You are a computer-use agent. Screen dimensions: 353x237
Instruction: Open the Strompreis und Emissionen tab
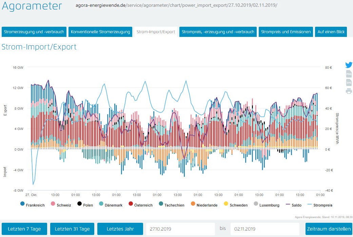click(x=286, y=32)
